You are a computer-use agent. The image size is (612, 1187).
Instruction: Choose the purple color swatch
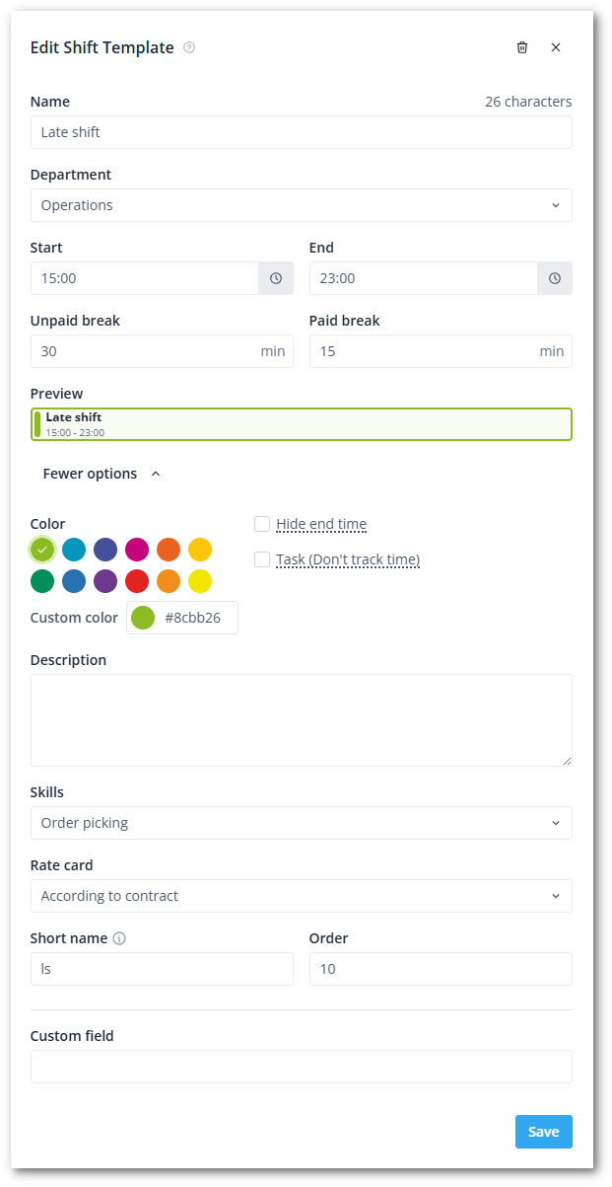[105, 581]
